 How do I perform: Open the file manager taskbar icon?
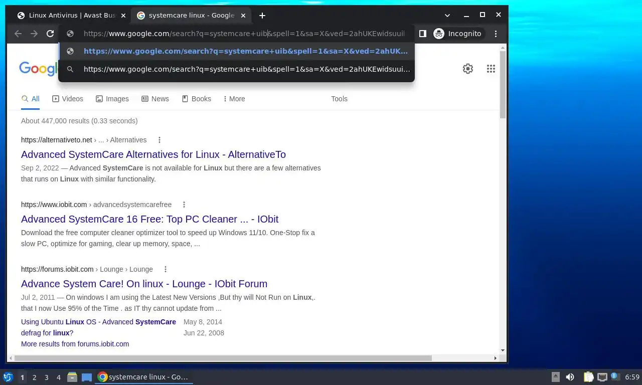72,377
